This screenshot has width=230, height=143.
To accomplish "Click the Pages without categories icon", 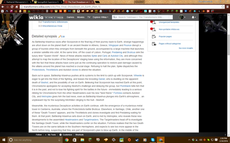I will pyautogui.click(x=154, y=44).
